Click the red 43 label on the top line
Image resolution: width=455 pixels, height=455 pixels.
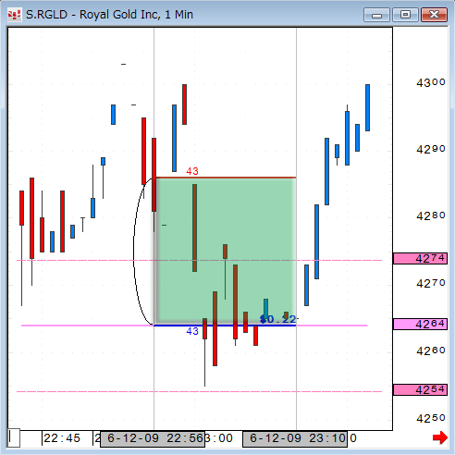tap(192, 171)
